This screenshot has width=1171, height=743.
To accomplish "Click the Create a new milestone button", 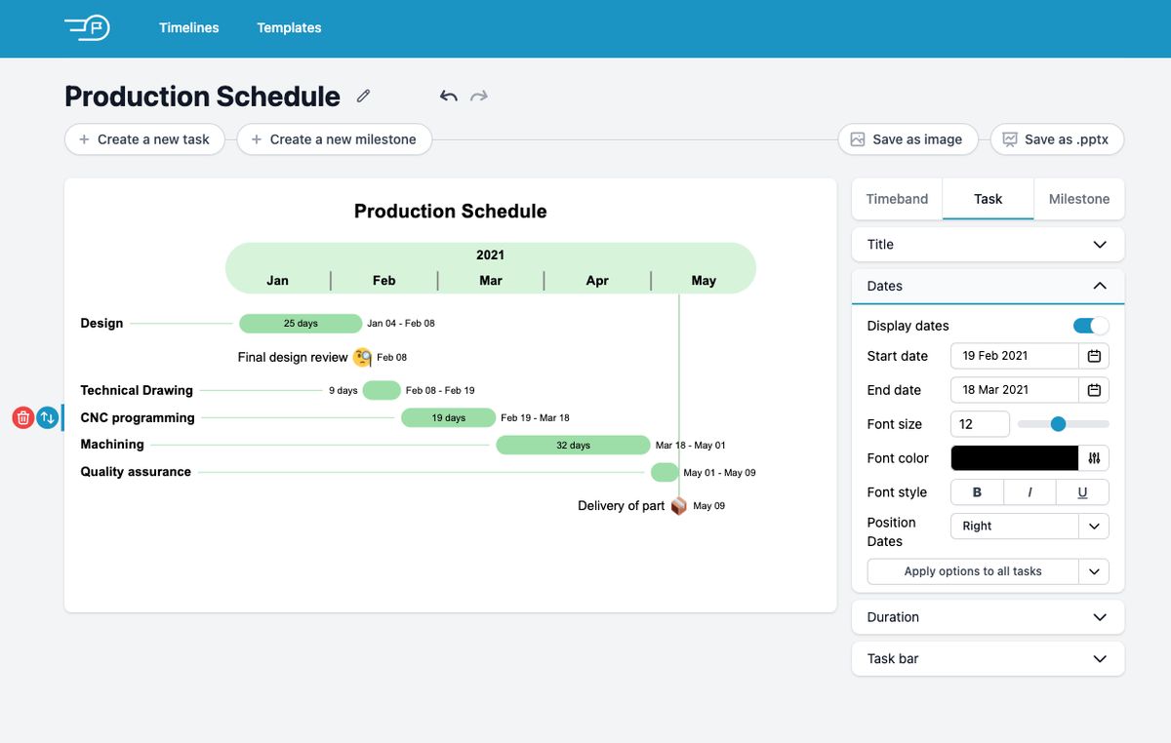I will 335,139.
